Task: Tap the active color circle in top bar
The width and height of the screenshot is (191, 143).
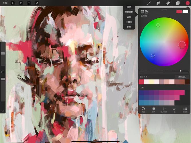Action: click(x=188, y=3)
